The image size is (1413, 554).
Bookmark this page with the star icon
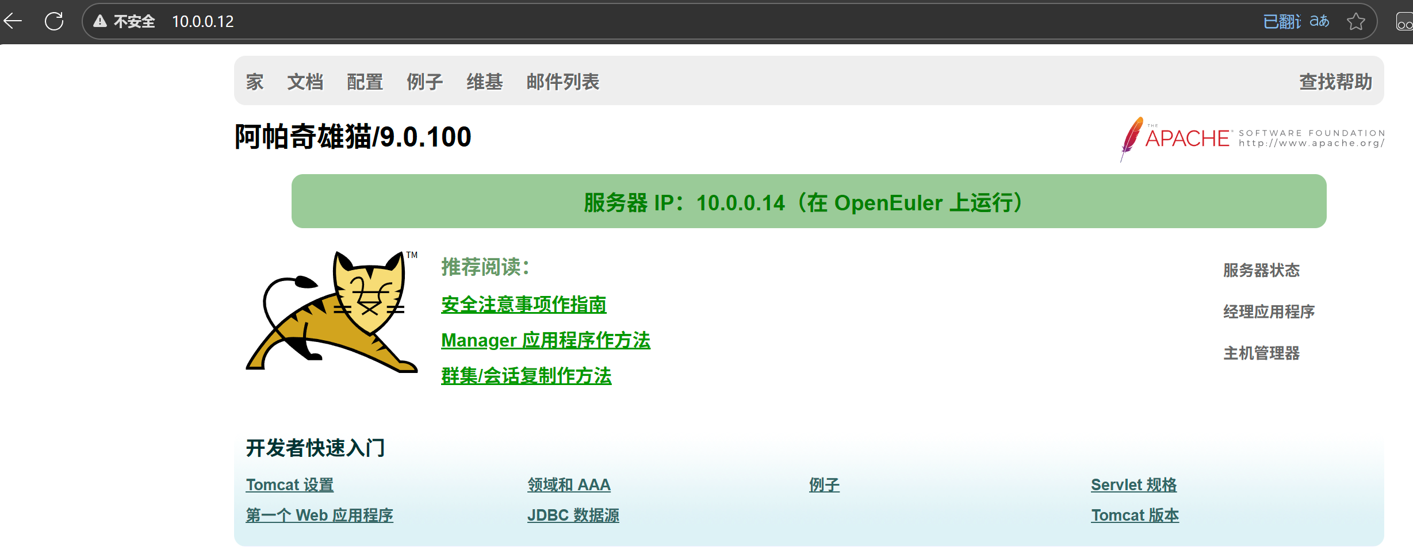[x=1355, y=21]
